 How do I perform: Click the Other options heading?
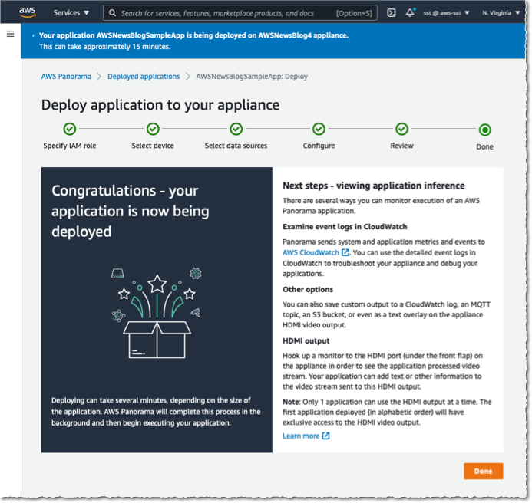click(308, 290)
